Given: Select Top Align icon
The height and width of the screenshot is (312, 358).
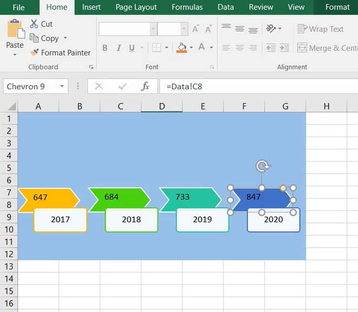Looking at the screenshot, I should [226, 27].
